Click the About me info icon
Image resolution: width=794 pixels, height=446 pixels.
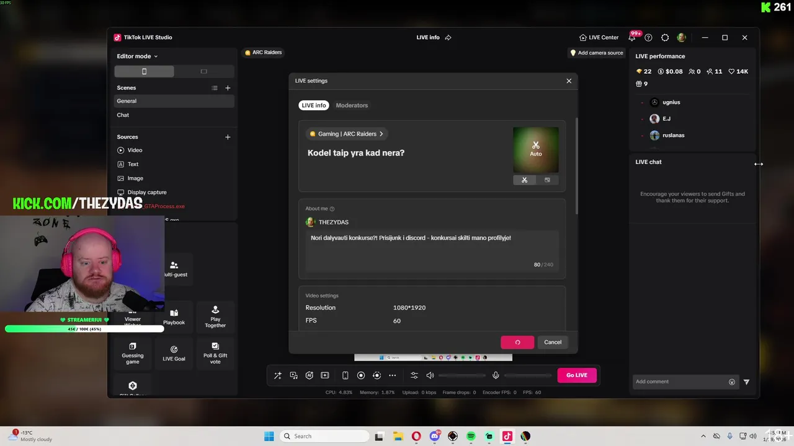pyautogui.click(x=332, y=209)
